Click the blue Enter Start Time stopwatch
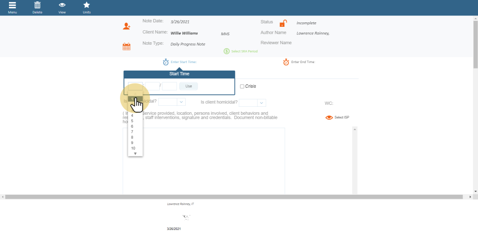This screenshot has height=233, width=478. coord(166,62)
